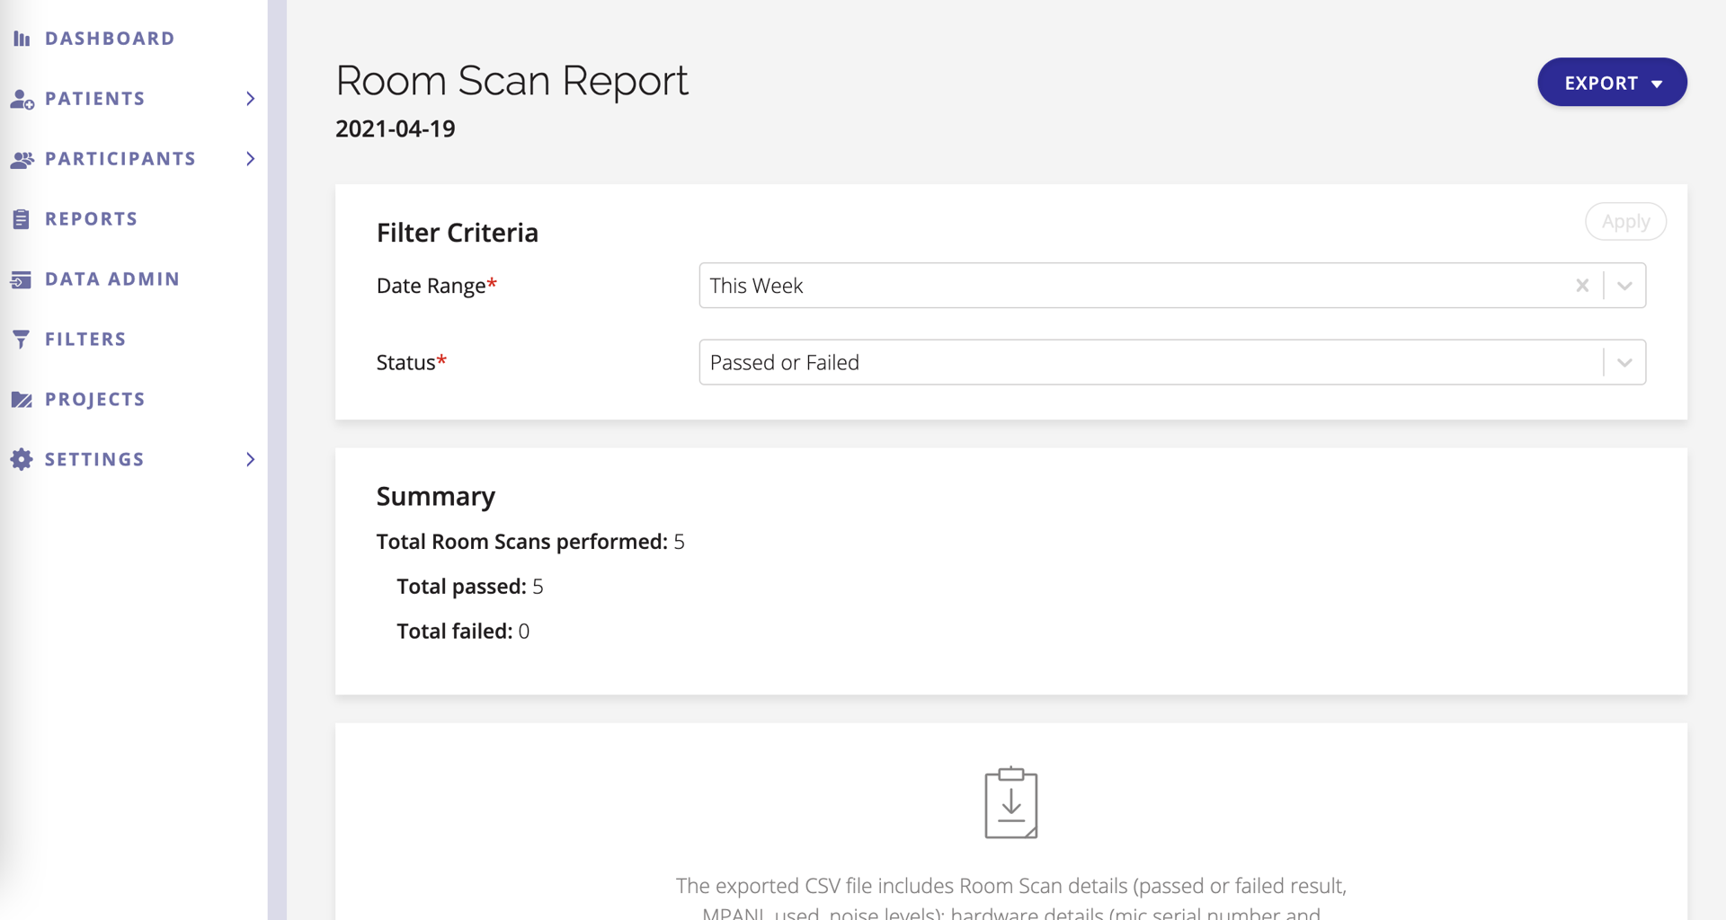Screen dimensions: 1726x920
Task: Click the Dashboard bar chart icon
Action: coord(22,39)
